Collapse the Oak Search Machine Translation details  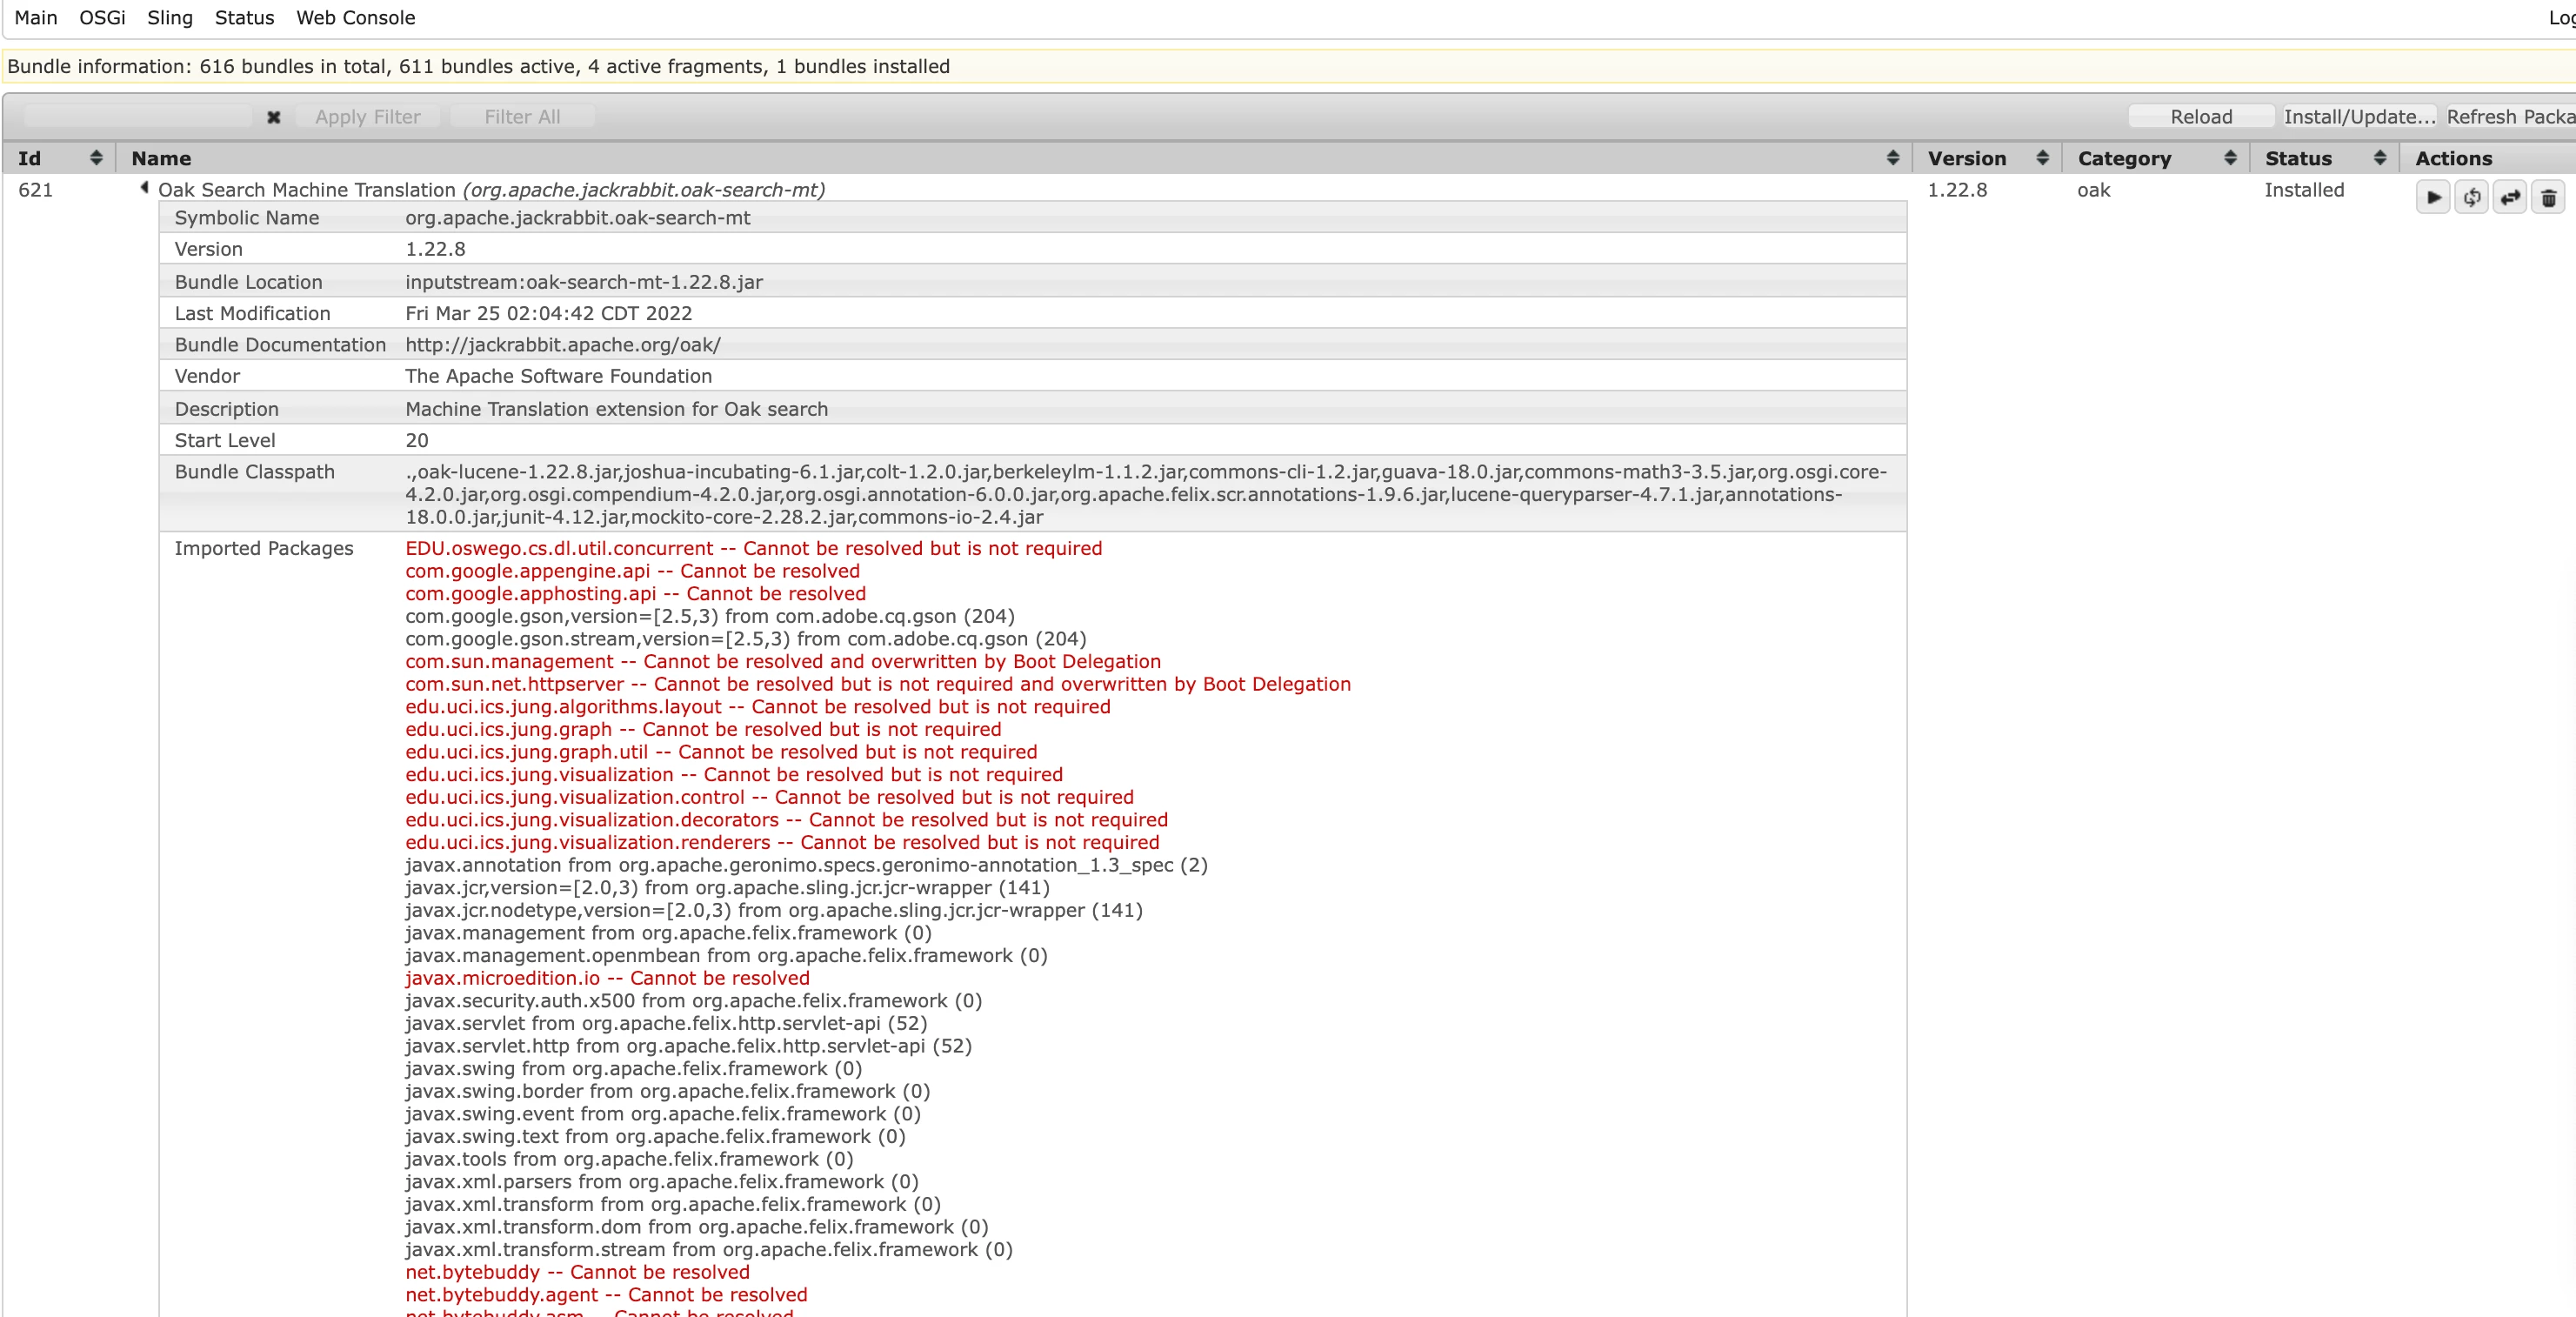[144, 188]
